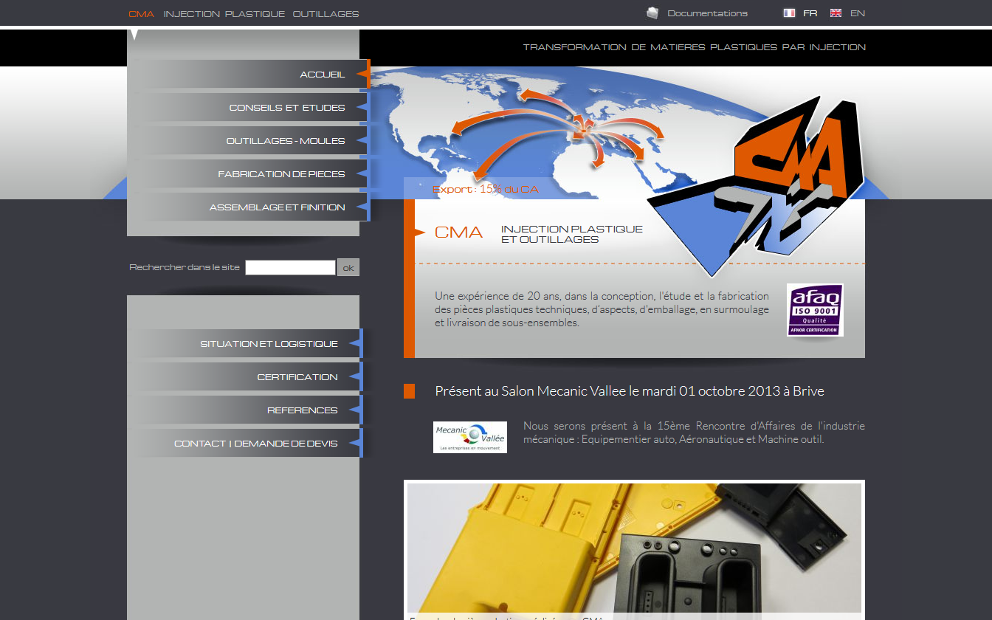This screenshot has height=620, width=992.
Task: Click the orange CMA heading in content box
Action: (458, 232)
